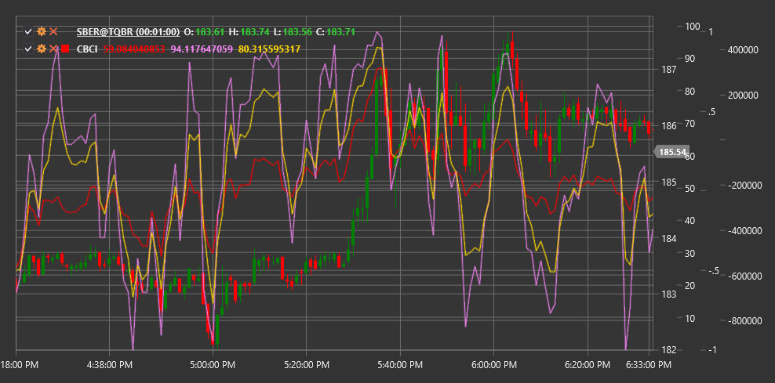
Task: Click 5:20:00 PM time axis label
Action: coord(306,365)
